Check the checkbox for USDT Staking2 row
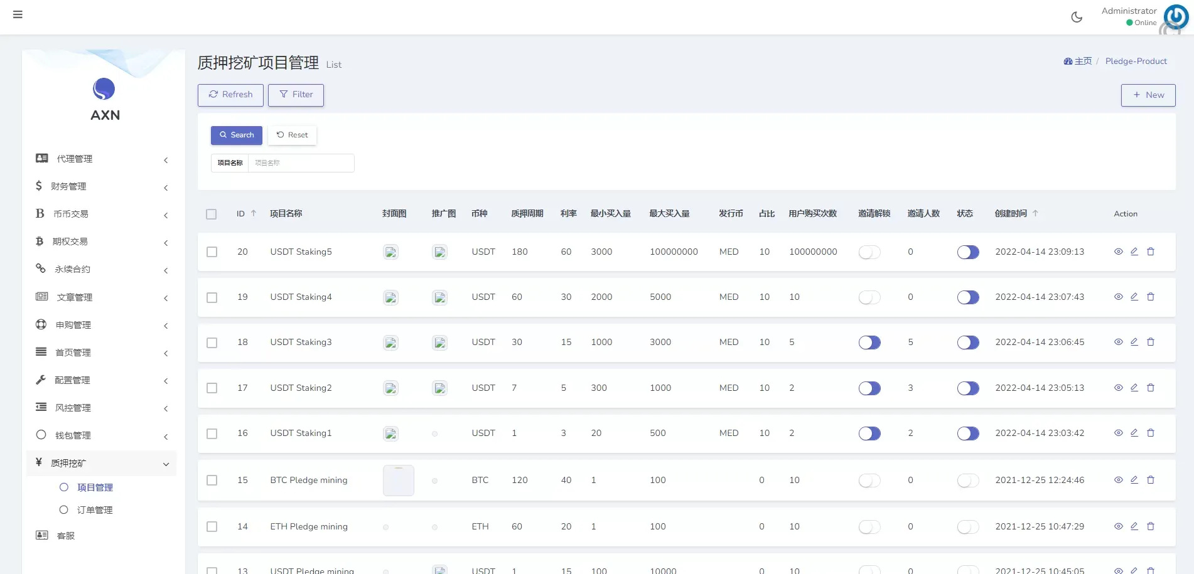 click(212, 388)
